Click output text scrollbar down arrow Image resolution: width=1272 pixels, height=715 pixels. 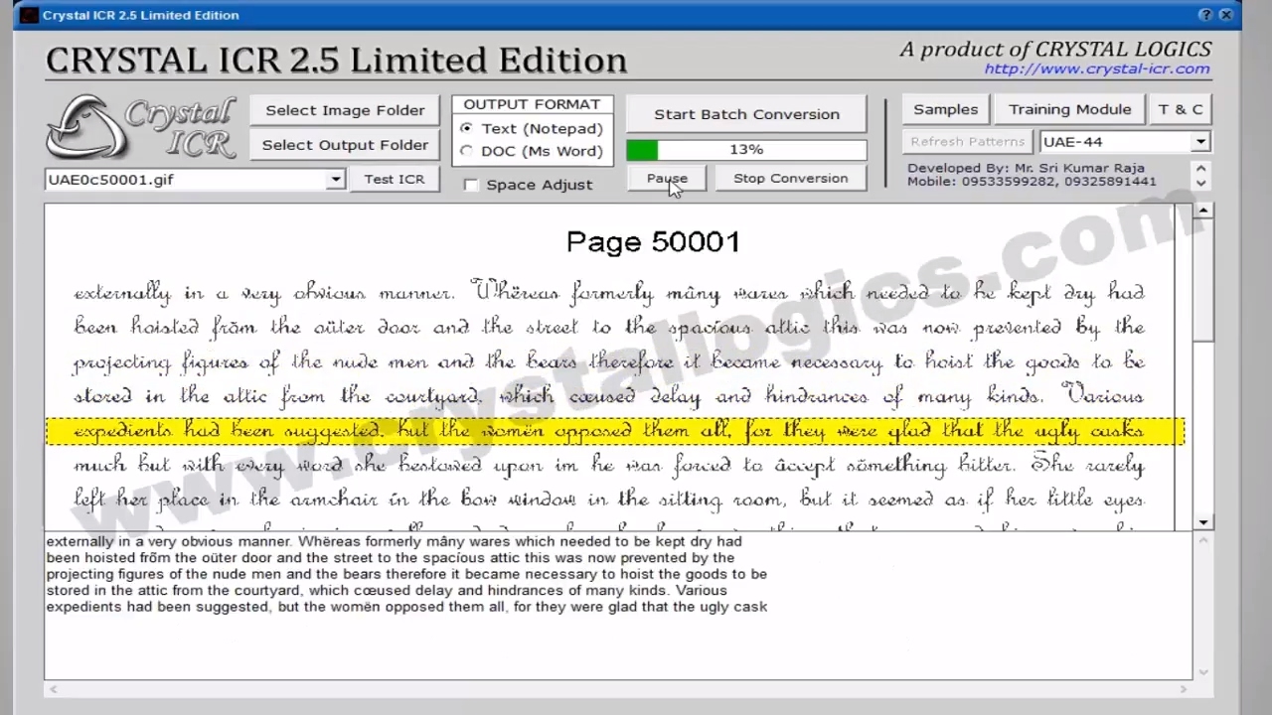1202,672
